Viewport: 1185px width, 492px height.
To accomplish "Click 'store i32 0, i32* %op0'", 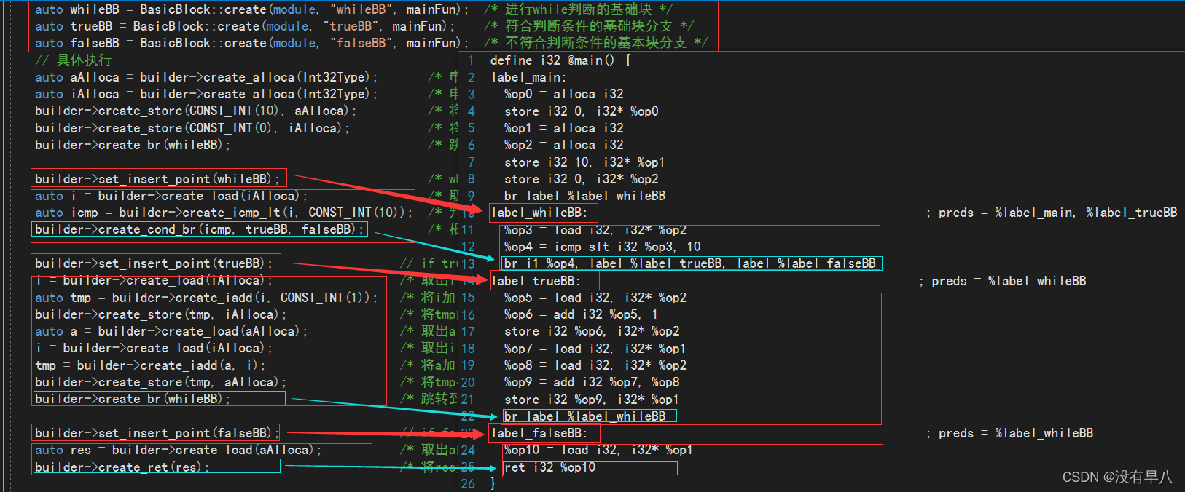I will click(x=581, y=111).
